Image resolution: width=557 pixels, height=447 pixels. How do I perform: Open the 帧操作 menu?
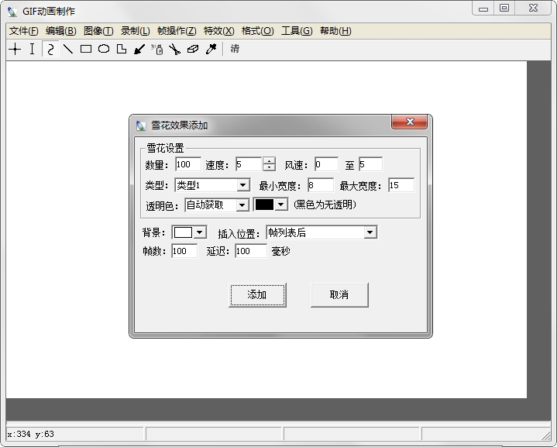pos(177,31)
